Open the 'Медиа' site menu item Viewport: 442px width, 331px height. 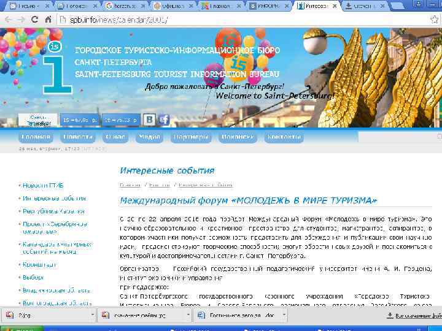coord(149,137)
